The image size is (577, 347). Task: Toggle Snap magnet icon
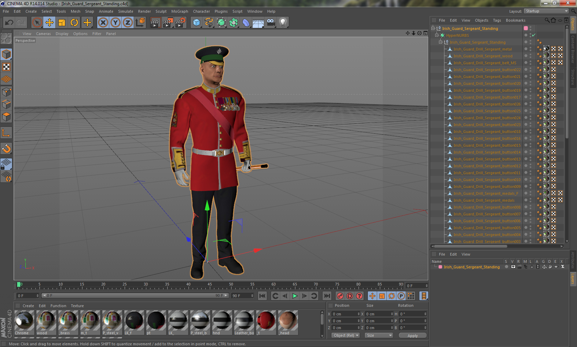point(7,148)
